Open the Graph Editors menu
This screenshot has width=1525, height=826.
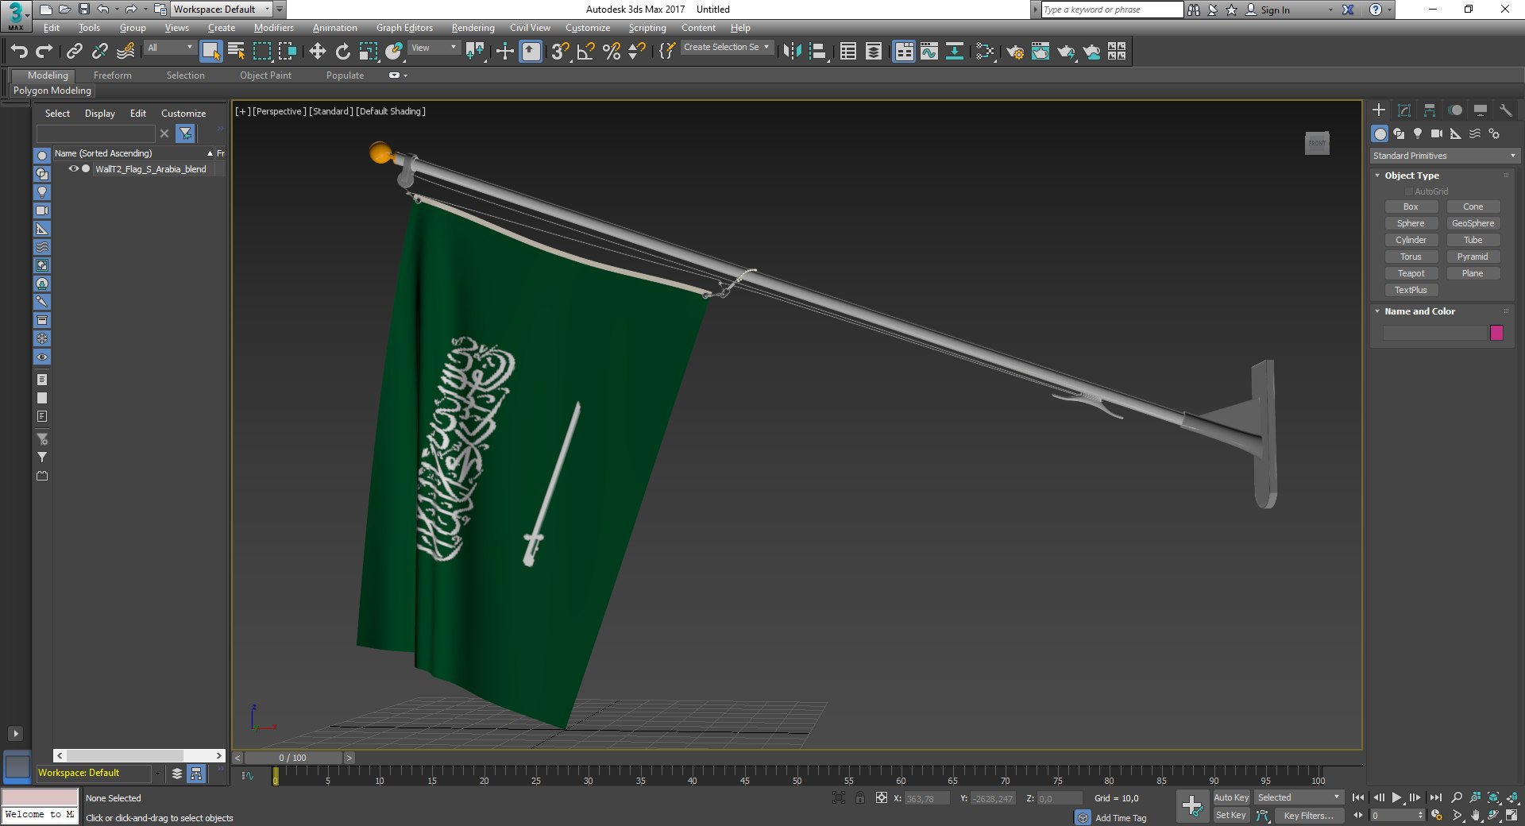point(404,28)
